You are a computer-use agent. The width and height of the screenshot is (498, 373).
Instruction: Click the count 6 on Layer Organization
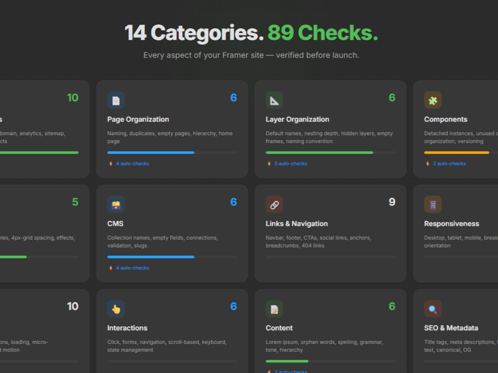click(392, 98)
